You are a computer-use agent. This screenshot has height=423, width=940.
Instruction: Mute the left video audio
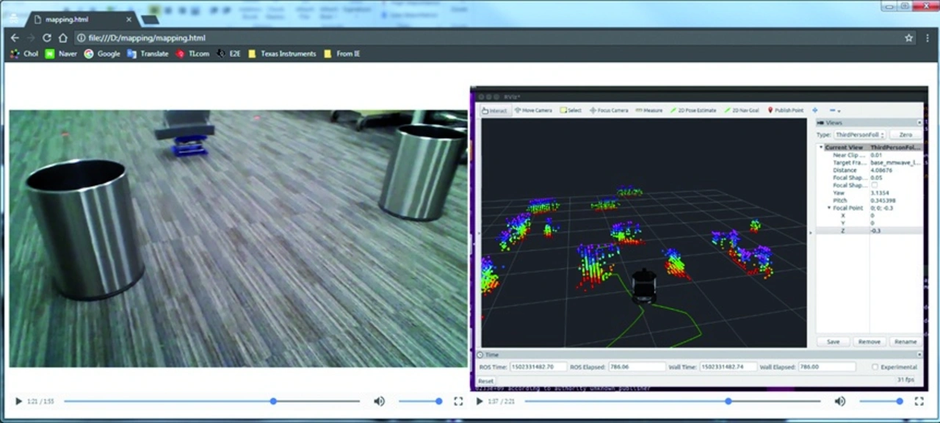379,401
